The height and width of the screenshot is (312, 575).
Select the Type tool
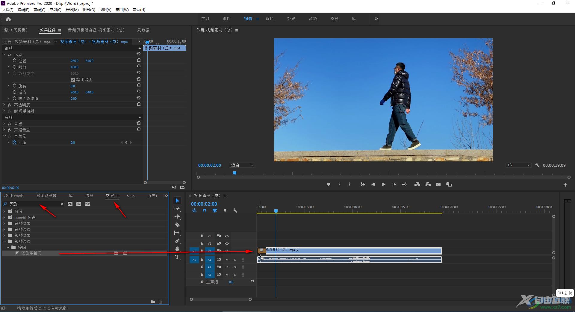[177, 257]
